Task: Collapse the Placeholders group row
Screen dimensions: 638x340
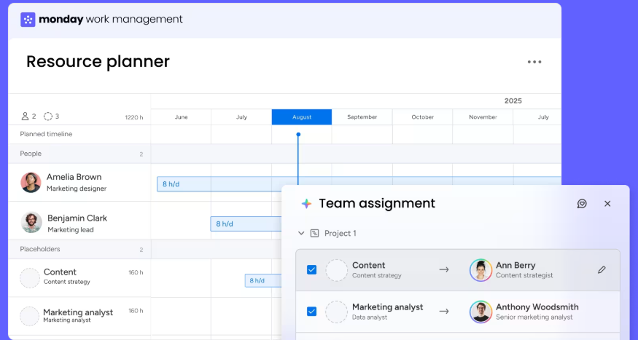Action: click(x=39, y=249)
